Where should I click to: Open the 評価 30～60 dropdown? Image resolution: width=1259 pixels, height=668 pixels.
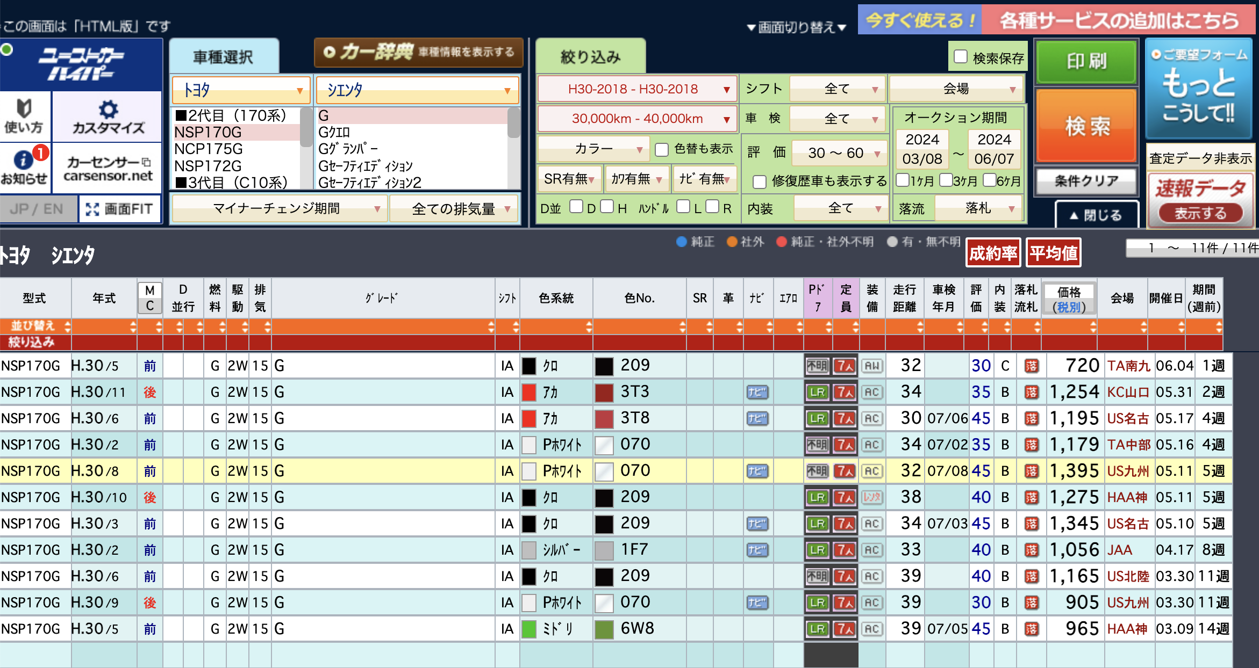click(x=840, y=153)
